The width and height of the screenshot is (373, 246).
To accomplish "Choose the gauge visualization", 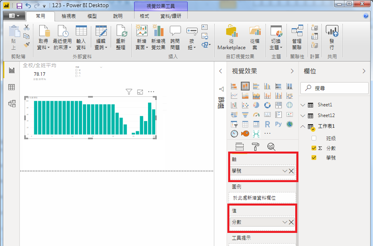I will [x=256, y=115].
